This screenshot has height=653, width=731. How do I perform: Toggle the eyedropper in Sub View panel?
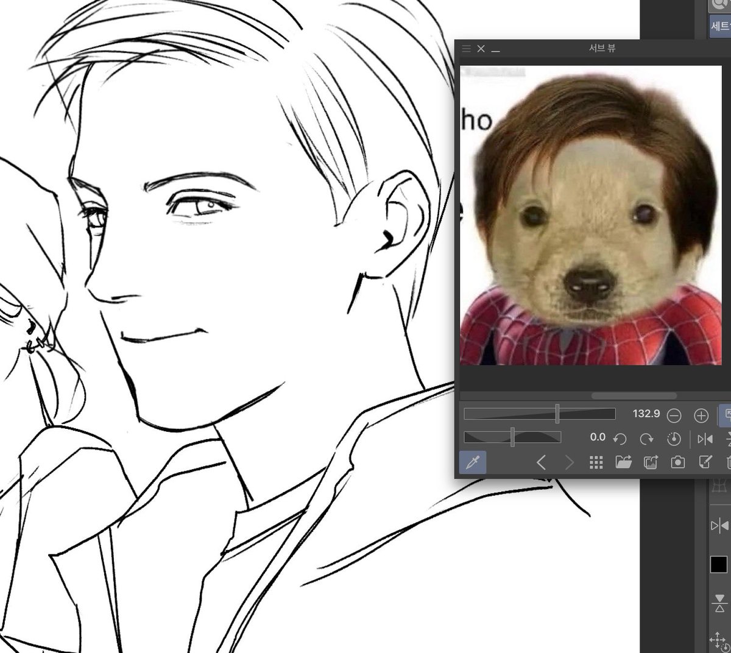point(473,463)
